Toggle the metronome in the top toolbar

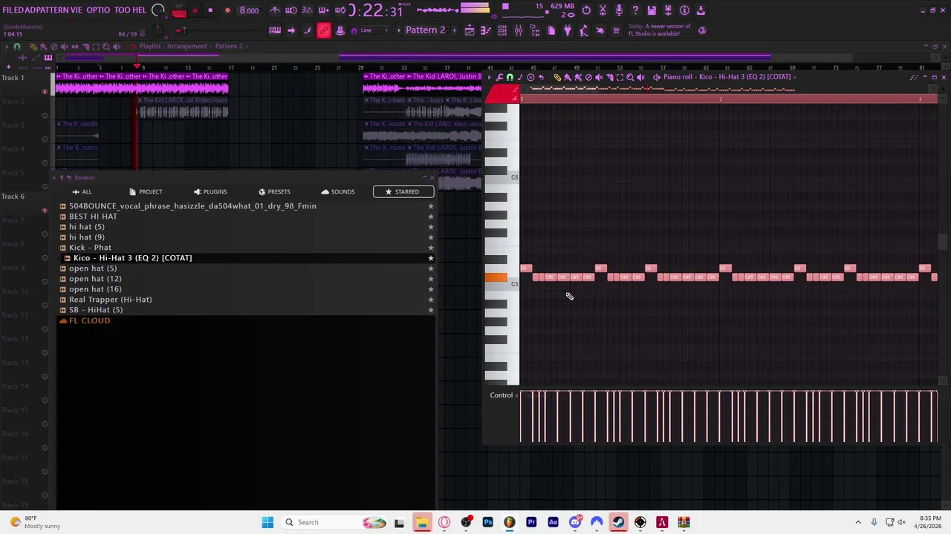275,10
